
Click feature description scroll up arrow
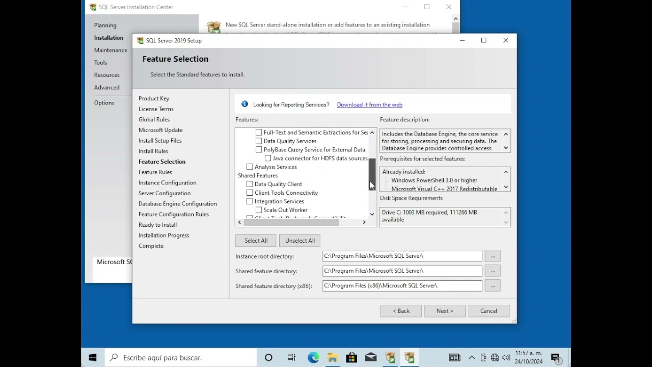506,134
